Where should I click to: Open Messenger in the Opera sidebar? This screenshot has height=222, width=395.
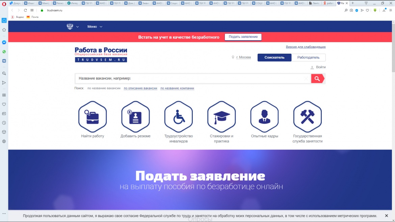point(4,42)
